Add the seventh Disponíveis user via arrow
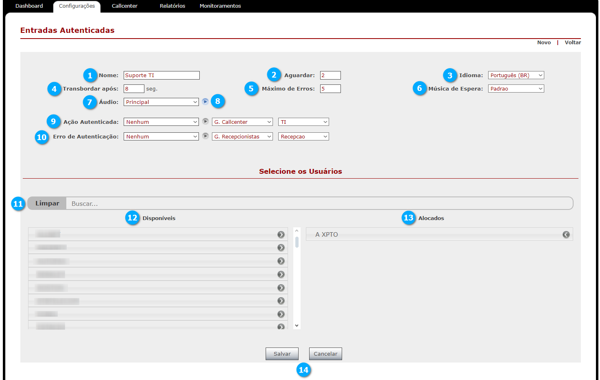This screenshot has width=600, height=380. (281, 314)
